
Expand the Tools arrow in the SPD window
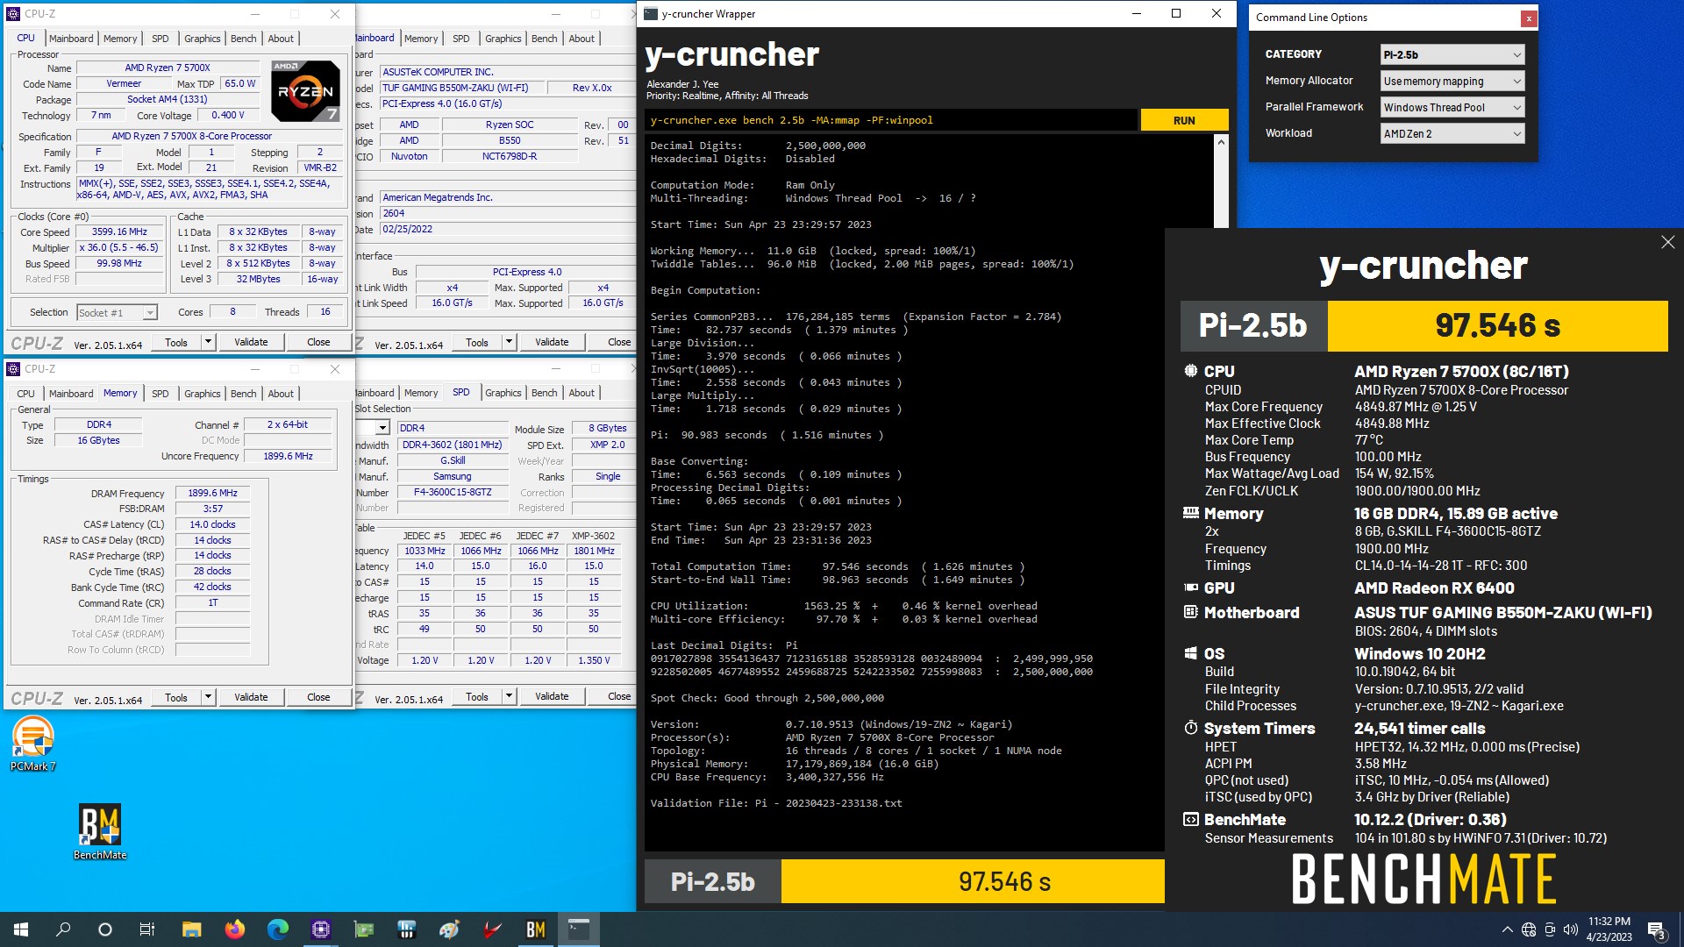point(509,697)
